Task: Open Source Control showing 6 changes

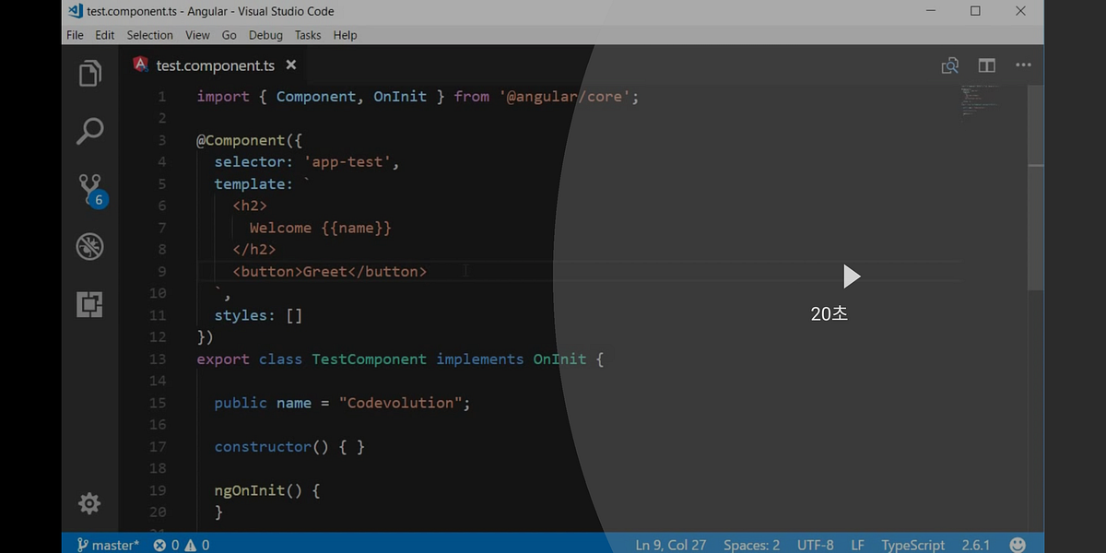Action: tap(89, 187)
